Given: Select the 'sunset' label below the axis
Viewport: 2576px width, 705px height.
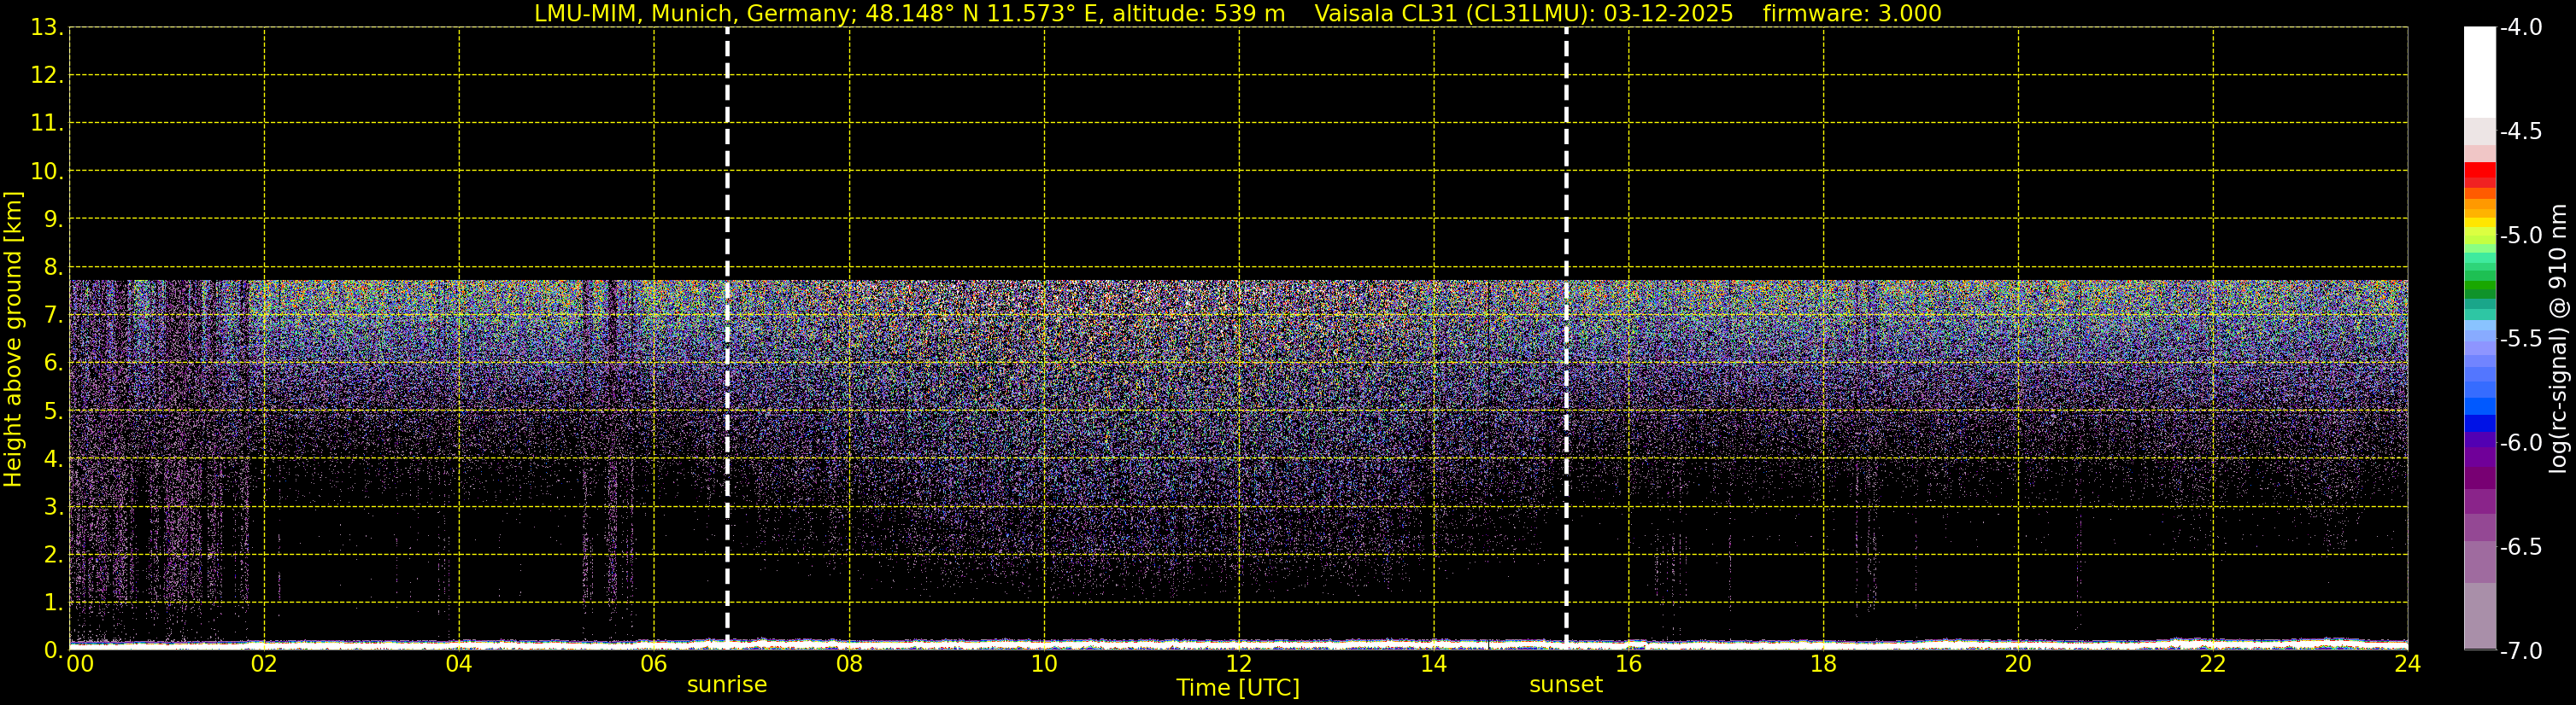Looking at the screenshot, I should pyautogui.click(x=1565, y=685).
